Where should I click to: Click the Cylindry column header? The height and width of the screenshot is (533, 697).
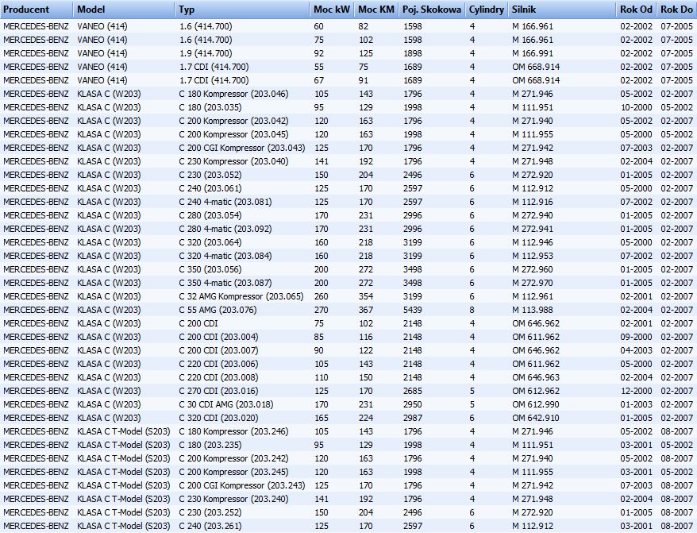click(x=487, y=10)
